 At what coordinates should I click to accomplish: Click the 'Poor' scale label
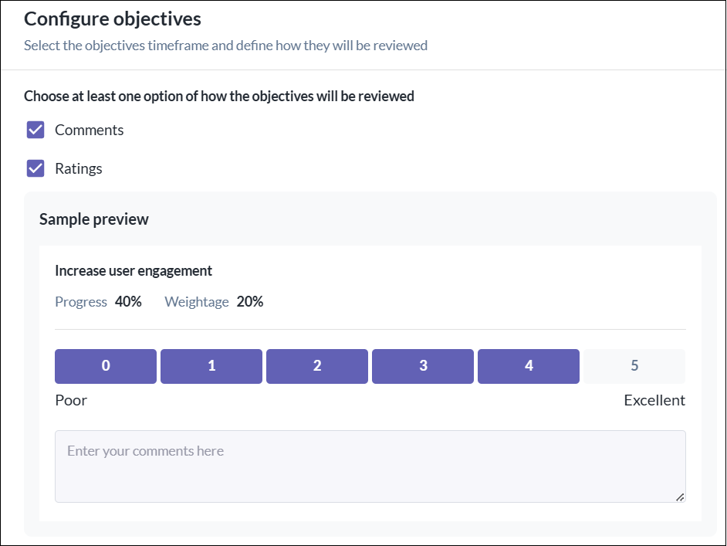(x=71, y=400)
